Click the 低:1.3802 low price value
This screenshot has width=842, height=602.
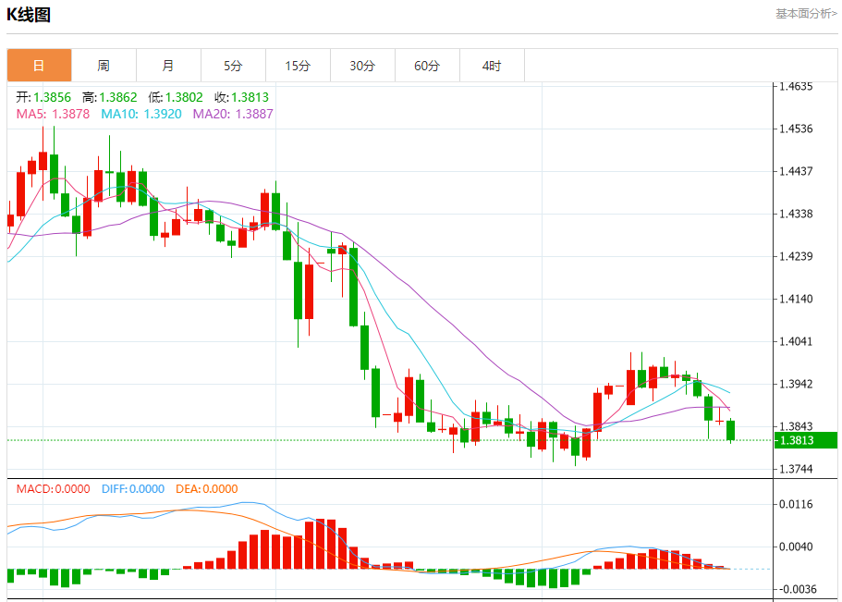tap(176, 97)
